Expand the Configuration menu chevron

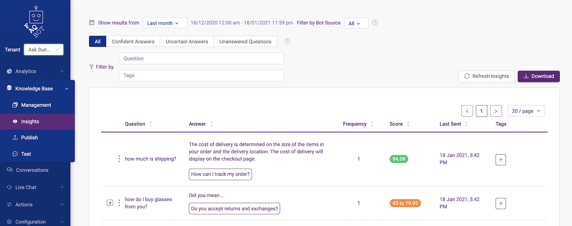63,222
